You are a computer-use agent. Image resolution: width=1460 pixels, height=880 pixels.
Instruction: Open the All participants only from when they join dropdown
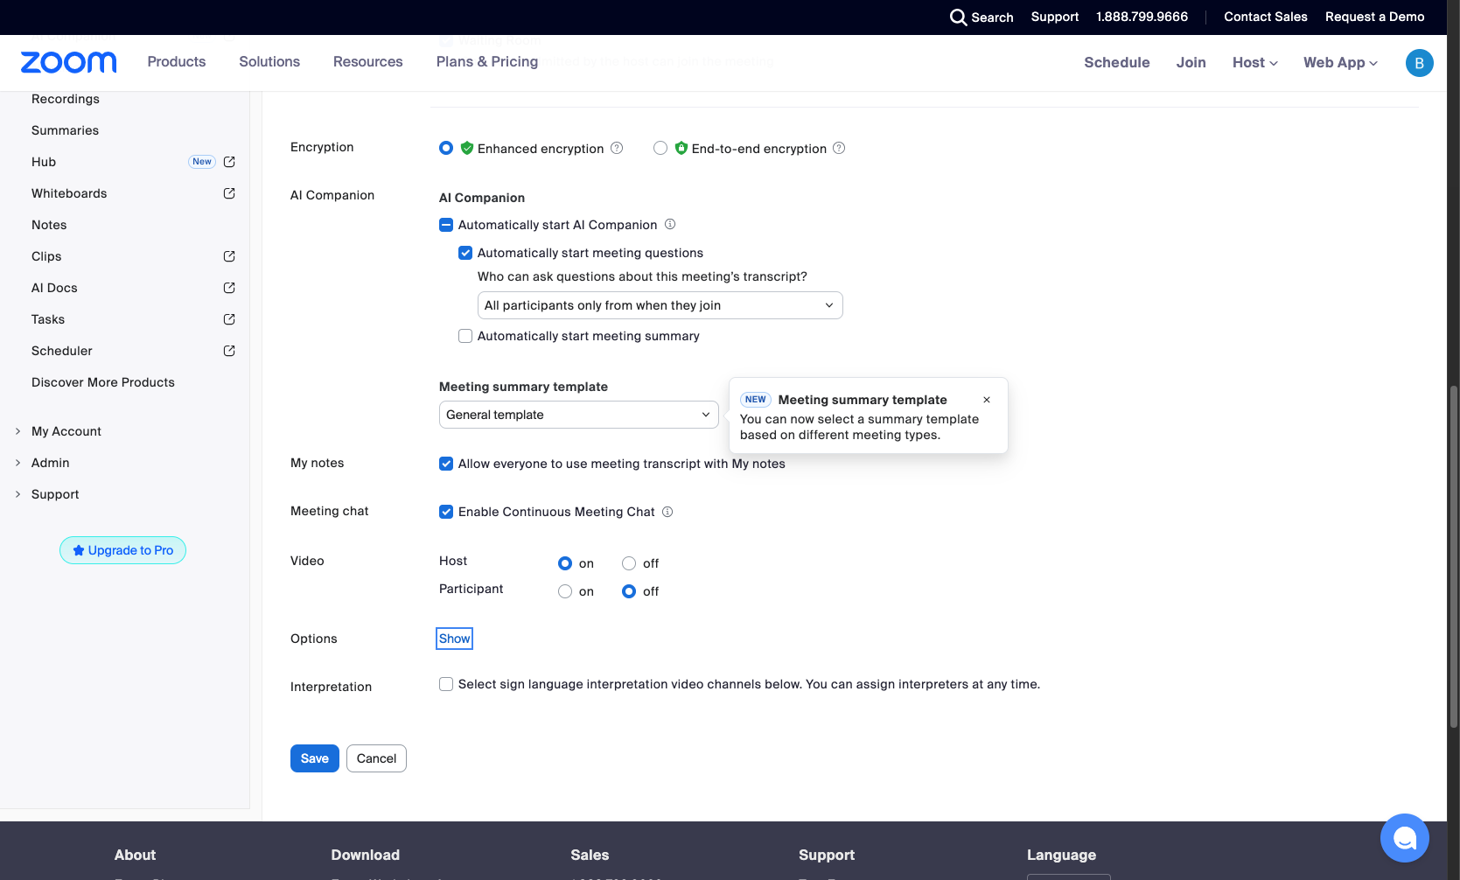[660, 305]
